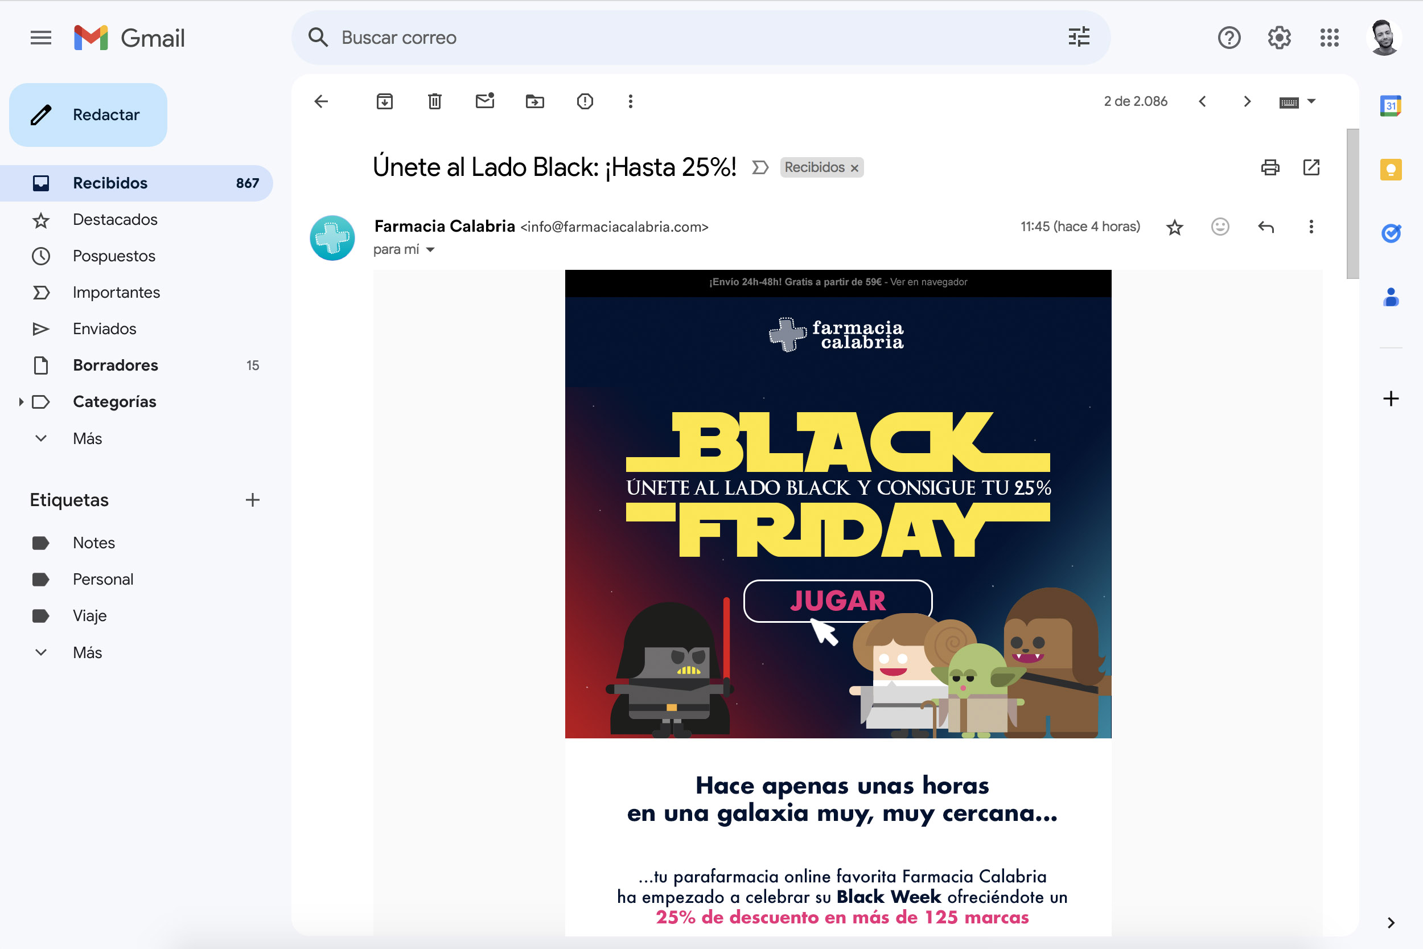Report the email as spam
The height and width of the screenshot is (949, 1423).
point(585,101)
